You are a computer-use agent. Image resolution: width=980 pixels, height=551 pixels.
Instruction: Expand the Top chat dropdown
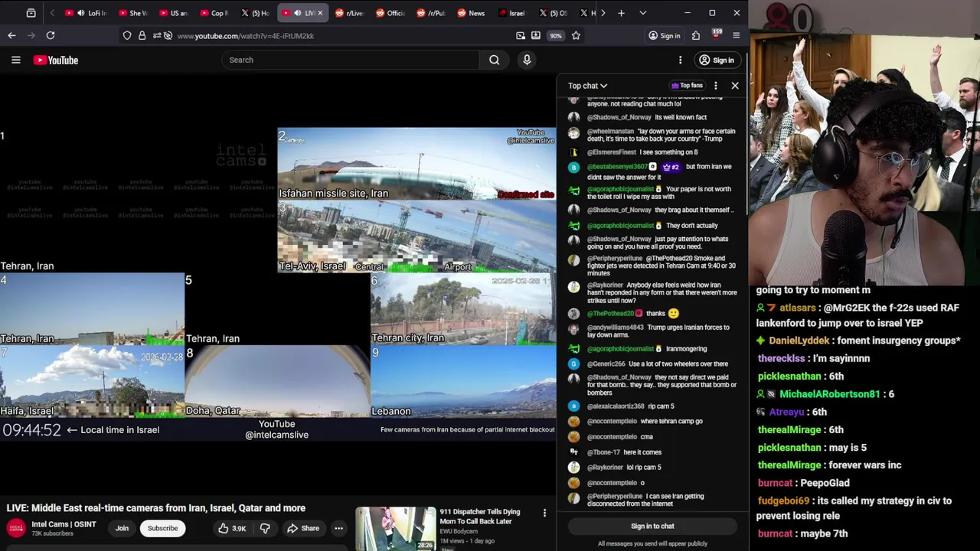pyautogui.click(x=587, y=86)
